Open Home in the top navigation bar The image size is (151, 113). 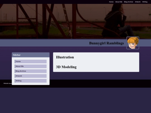tap(111, 2)
